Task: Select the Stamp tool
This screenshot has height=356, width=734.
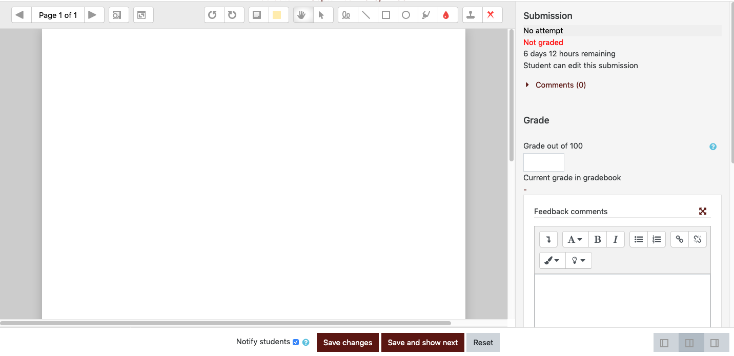Action: point(472,15)
